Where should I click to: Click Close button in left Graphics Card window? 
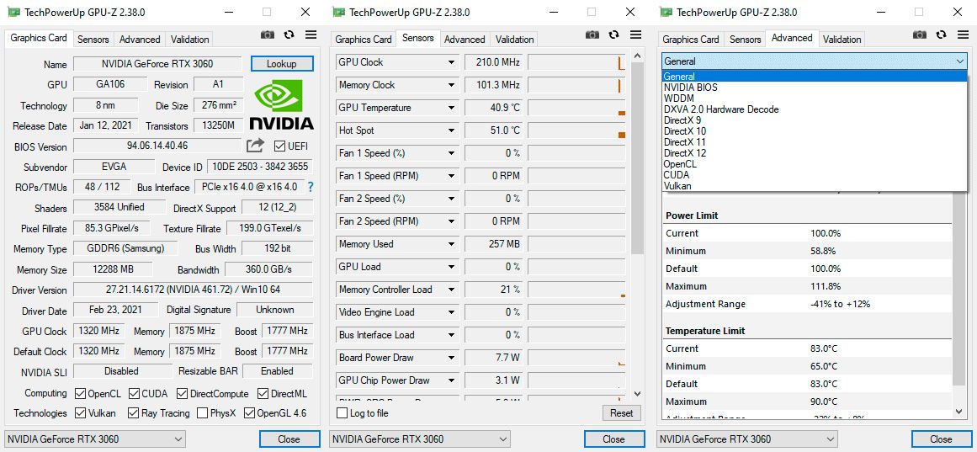pos(289,439)
